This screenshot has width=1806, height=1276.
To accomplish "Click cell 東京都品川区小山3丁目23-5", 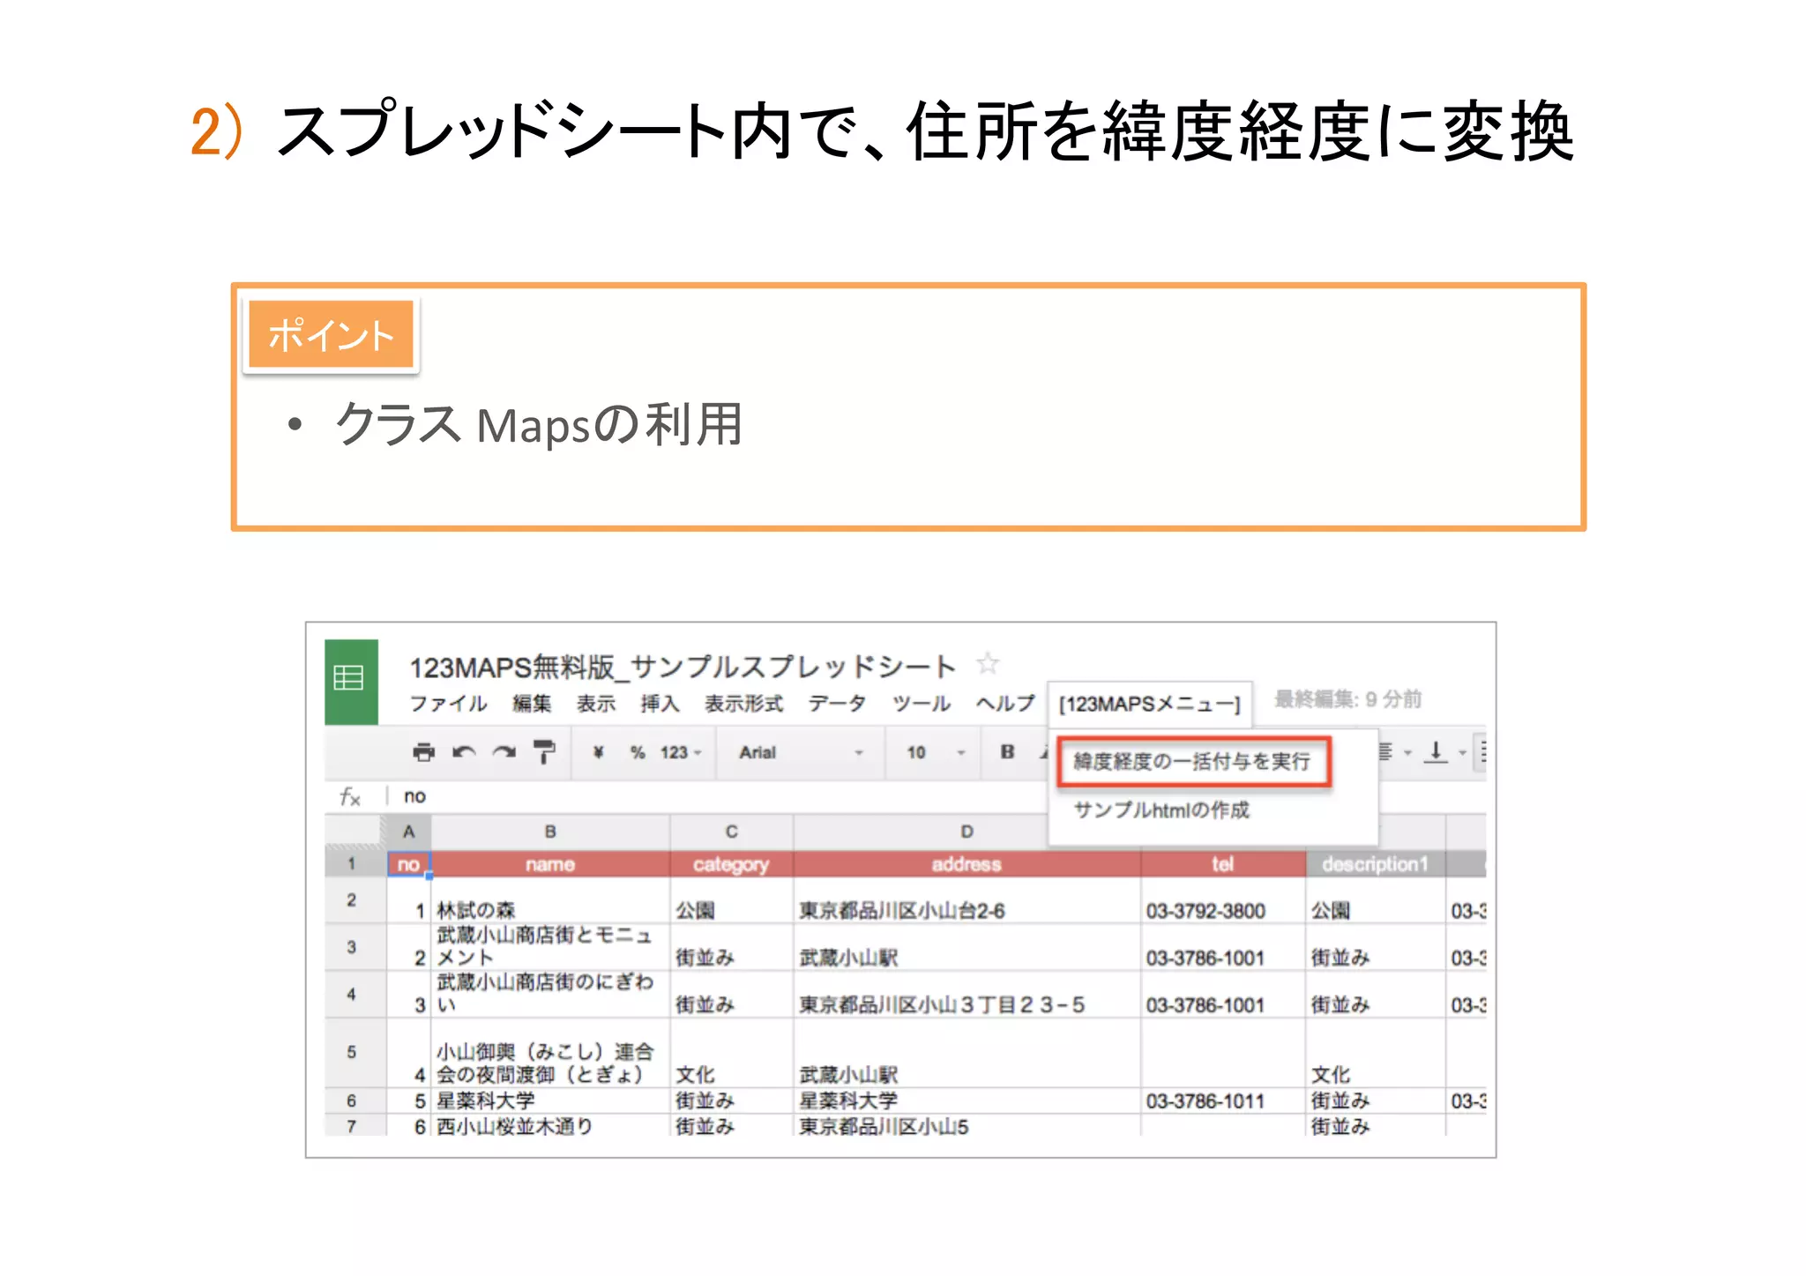I will (x=966, y=995).
